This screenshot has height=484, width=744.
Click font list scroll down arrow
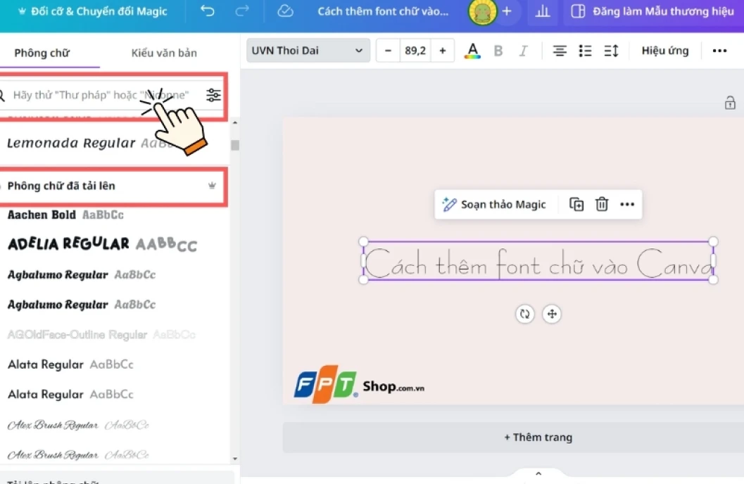235,459
